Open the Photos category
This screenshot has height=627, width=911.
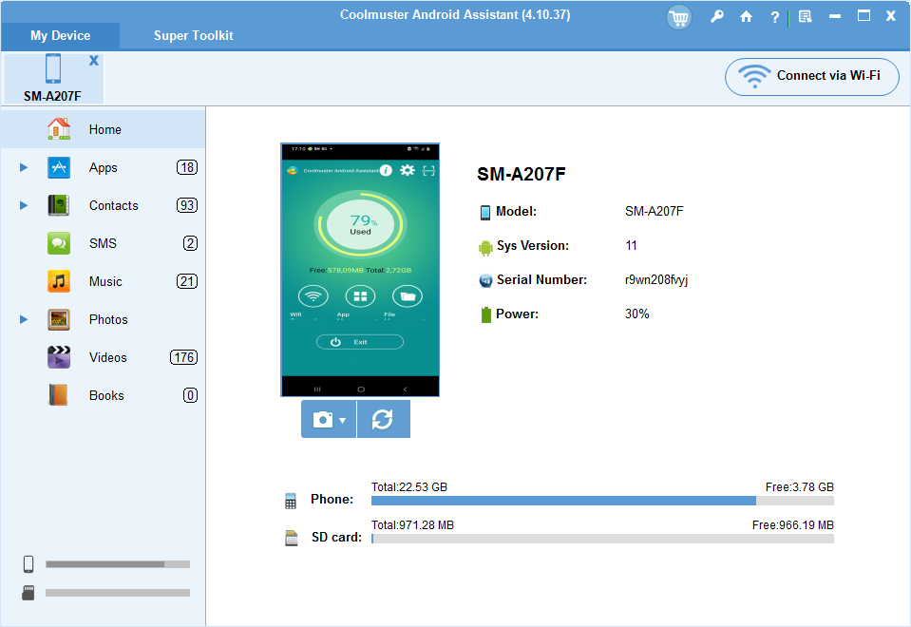(x=103, y=319)
